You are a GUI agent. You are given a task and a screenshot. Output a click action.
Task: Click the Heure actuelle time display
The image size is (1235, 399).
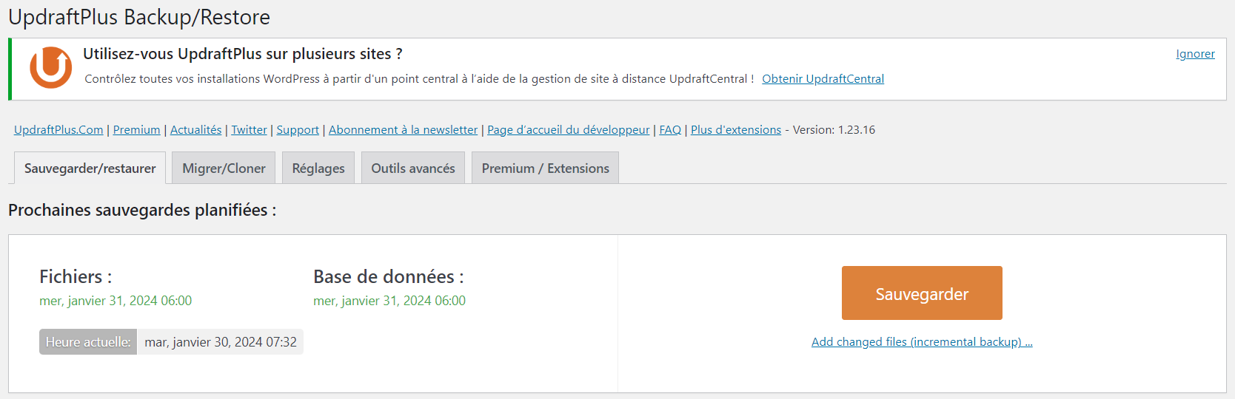coord(220,342)
